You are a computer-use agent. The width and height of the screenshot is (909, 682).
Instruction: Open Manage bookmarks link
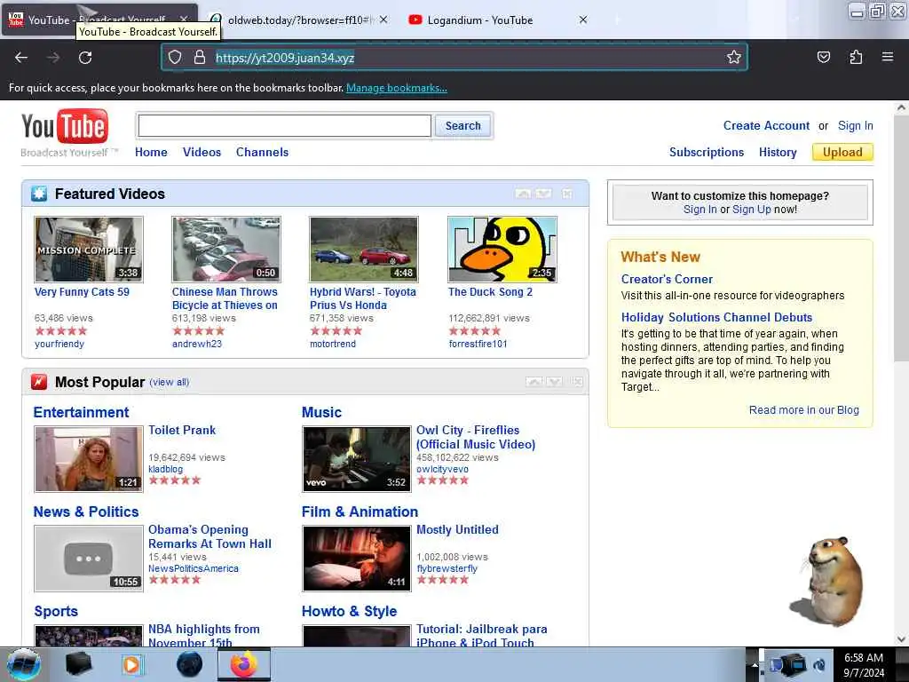(397, 88)
